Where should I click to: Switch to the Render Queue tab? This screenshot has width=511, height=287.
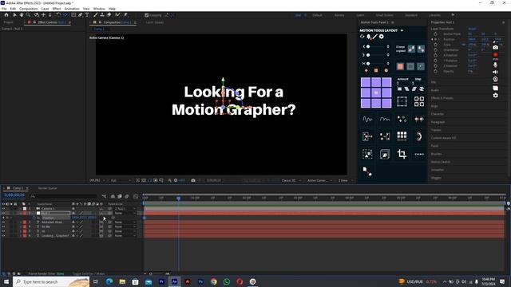click(x=48, y=188)
